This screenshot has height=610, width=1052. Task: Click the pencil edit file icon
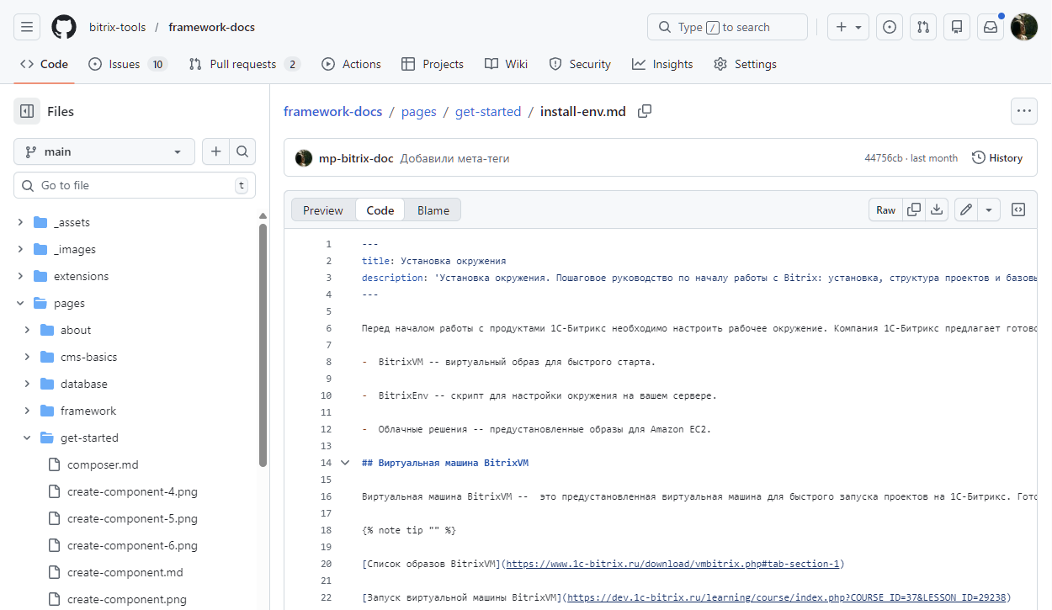(x=965, y=210)
